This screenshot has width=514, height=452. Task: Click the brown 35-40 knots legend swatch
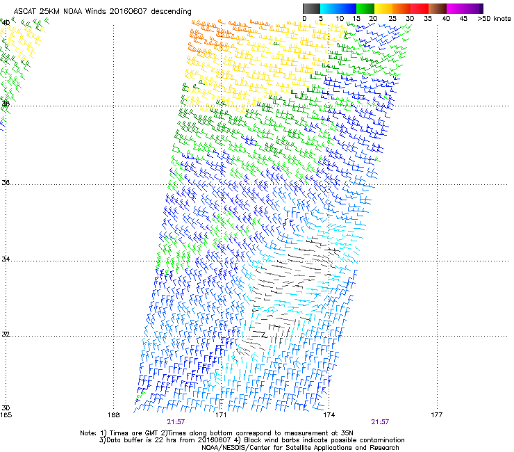click(438, 8)
